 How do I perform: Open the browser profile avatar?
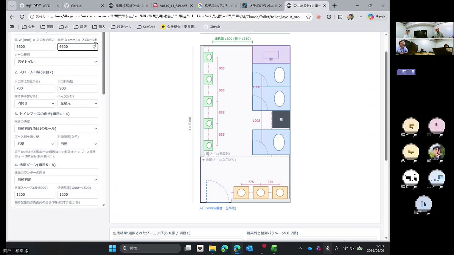350,17
